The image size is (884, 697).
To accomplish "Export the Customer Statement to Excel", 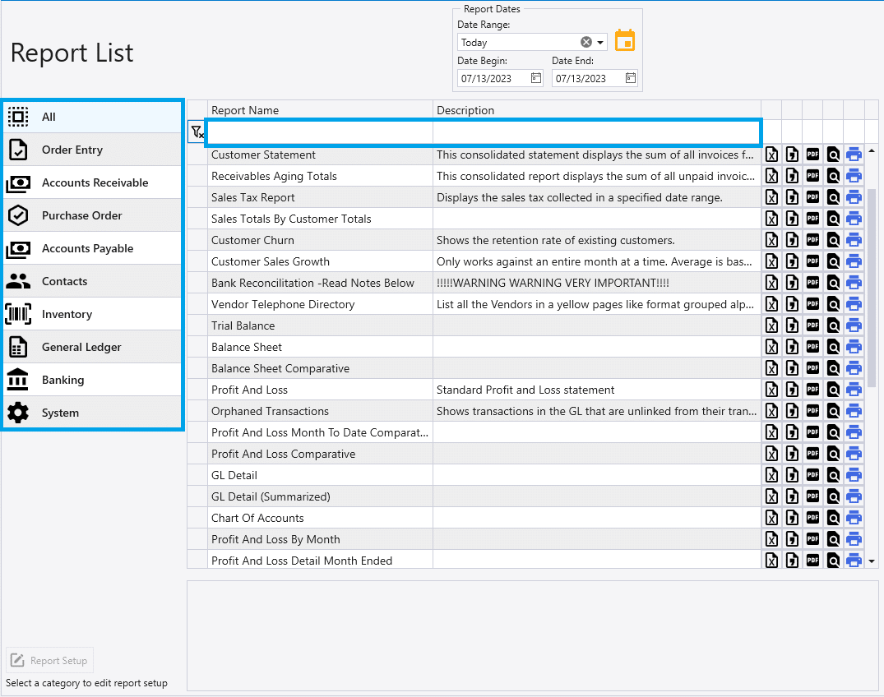I will pos(771,155).
